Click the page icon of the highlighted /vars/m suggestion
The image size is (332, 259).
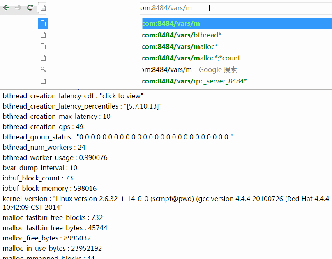(x=44, y=24)
